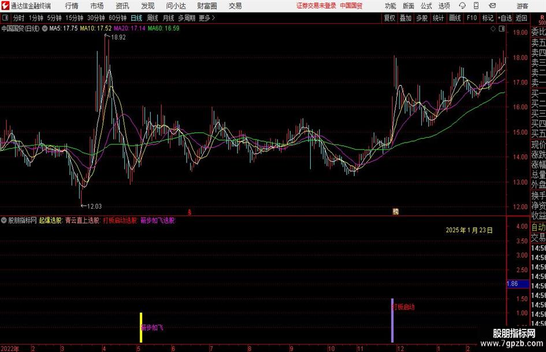Switch to the 1分钟 period tab
This screenshot has width=546, height=352.
coord(36,18)
